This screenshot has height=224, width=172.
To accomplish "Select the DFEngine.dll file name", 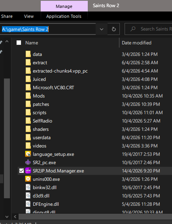I will coord(46,204).
